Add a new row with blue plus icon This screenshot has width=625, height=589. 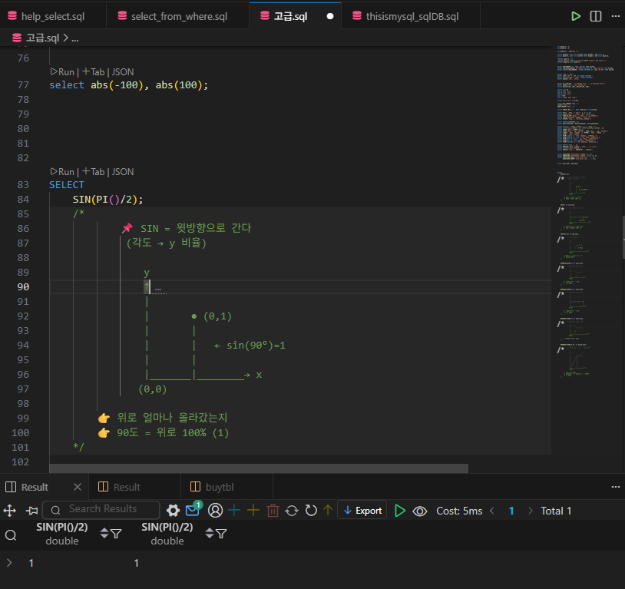[x=234, y=511]
